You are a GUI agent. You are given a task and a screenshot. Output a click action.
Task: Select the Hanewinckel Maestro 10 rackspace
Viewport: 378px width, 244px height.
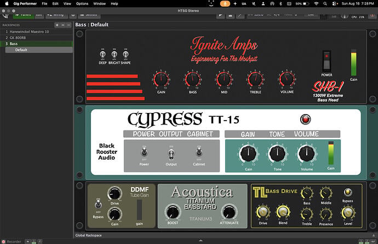tap(37, 32)
